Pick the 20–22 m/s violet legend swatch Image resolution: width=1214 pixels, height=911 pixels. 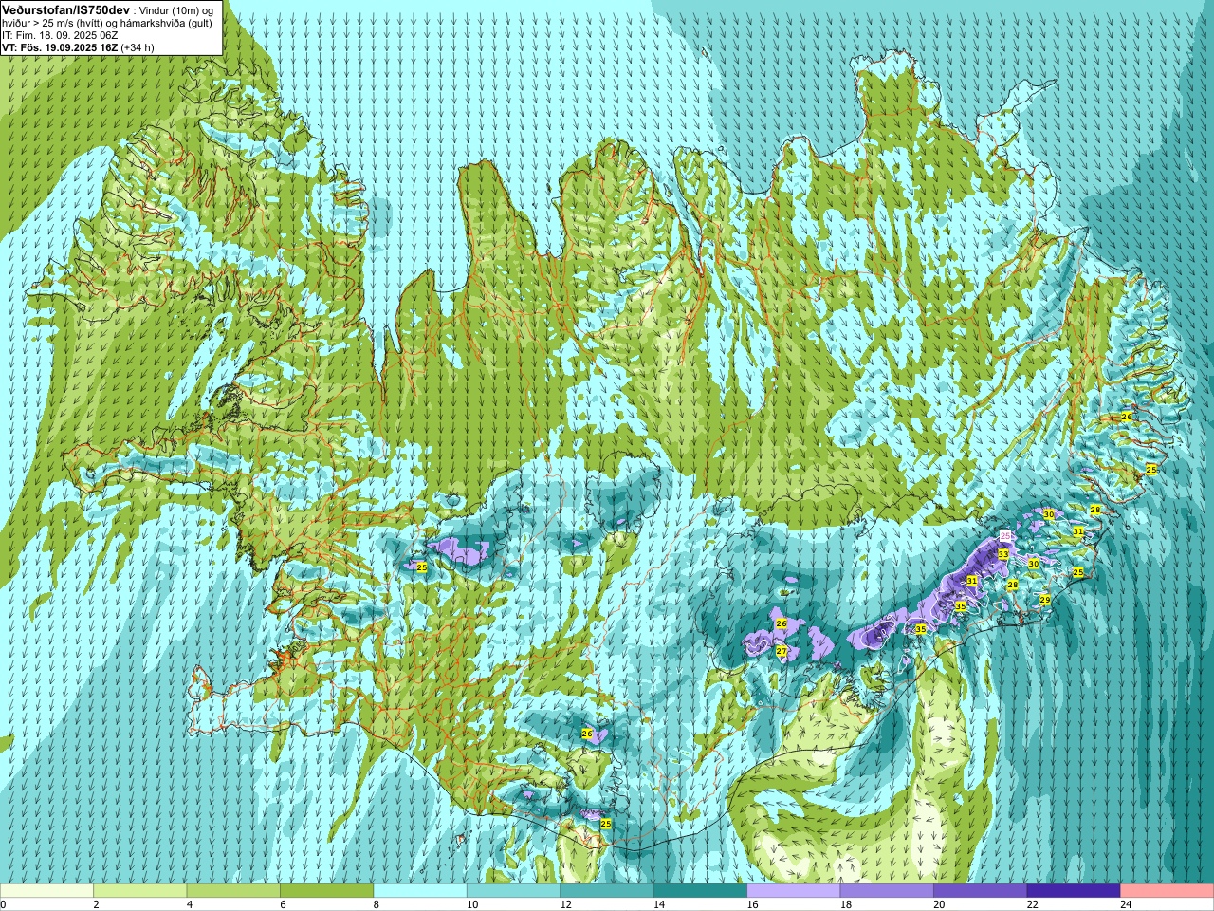click(x=981, y=891)
